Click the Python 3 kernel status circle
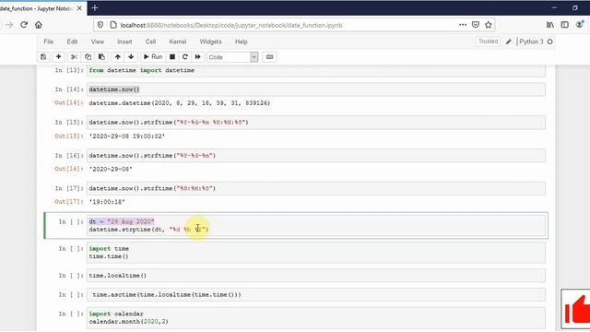The image size is (590, 332). pos(550,41)
